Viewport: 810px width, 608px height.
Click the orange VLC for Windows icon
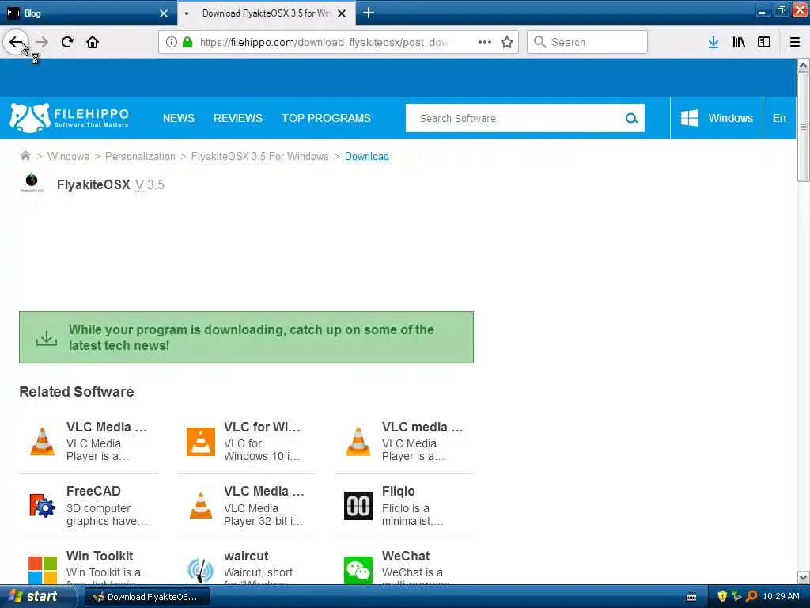[201, 442]
